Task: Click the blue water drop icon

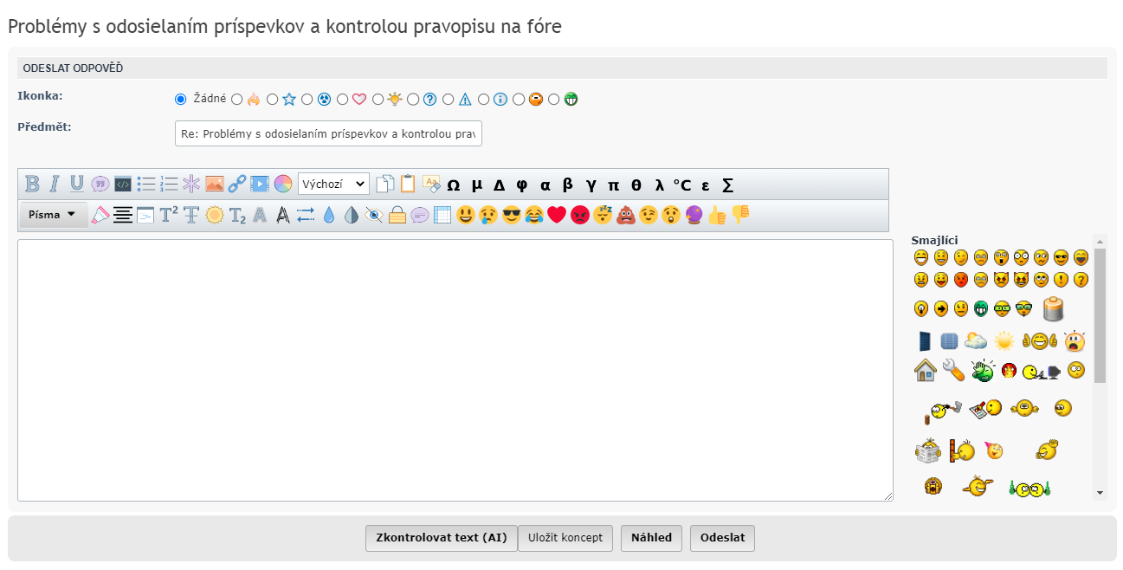Action: tap(328, 215)
